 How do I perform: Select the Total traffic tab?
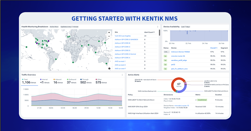(29, 82)
